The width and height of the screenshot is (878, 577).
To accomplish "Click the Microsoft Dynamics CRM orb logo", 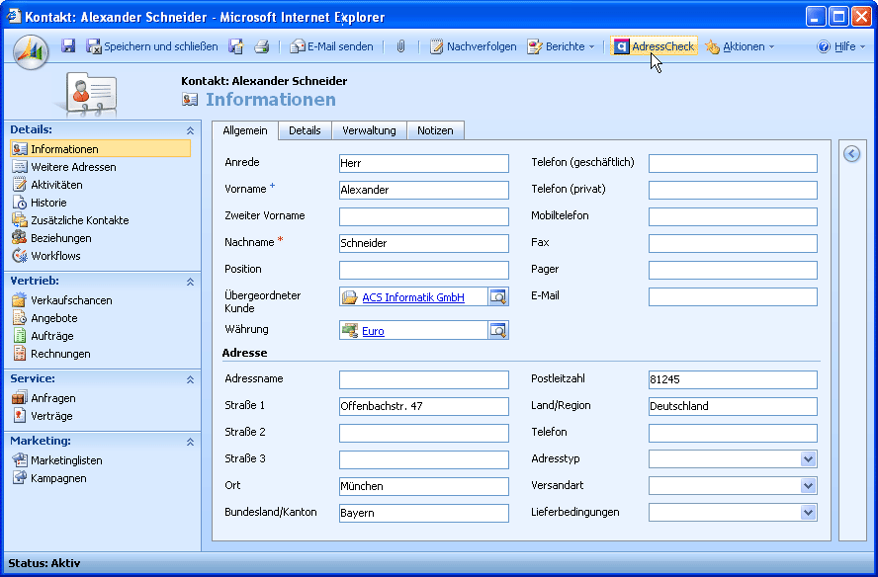I will click(x=31, y=52).
